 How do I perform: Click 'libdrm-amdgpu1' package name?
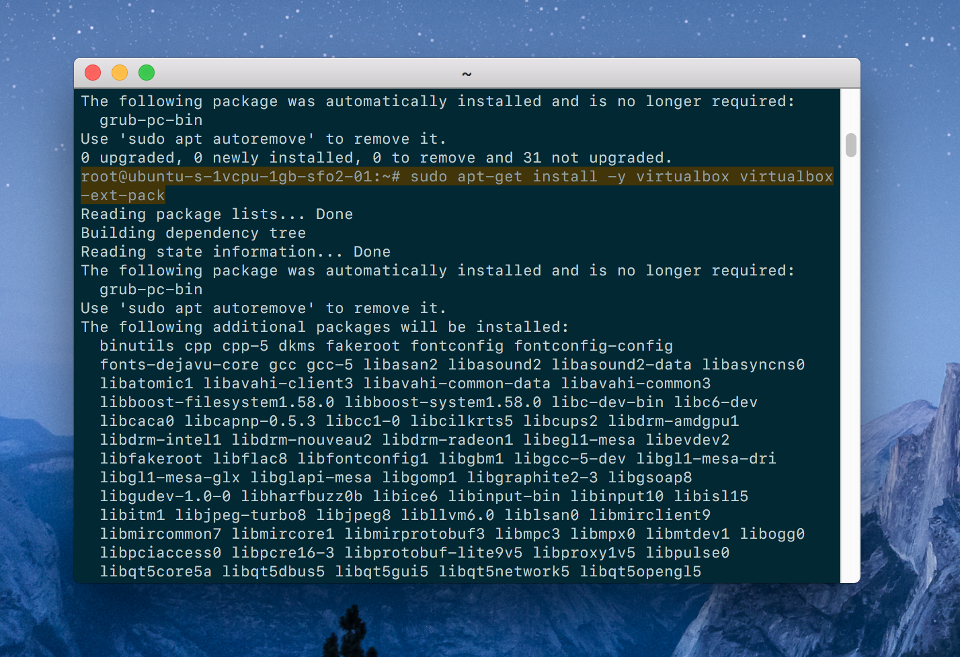tap(674, 421)
